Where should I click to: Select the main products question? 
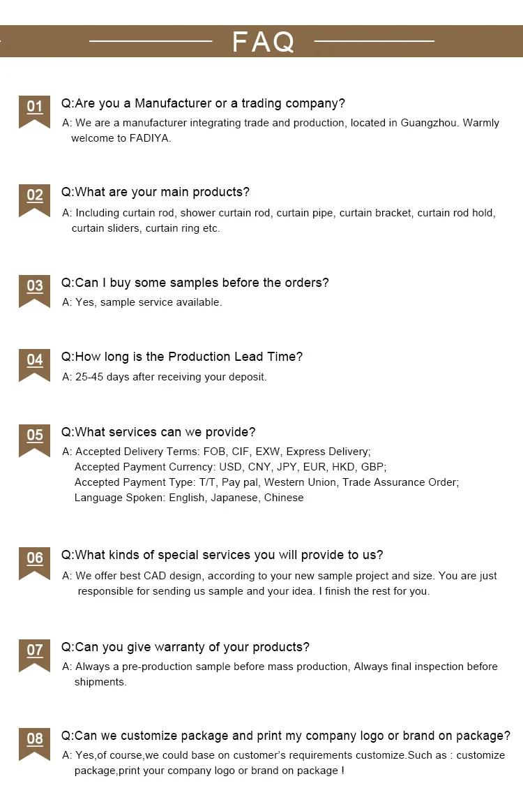pos(155,192)
